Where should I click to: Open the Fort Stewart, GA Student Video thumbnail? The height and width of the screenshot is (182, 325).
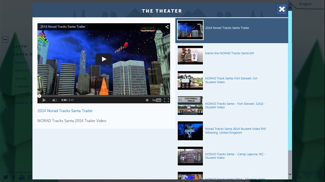pyautogui.click(x=190, y=81)
